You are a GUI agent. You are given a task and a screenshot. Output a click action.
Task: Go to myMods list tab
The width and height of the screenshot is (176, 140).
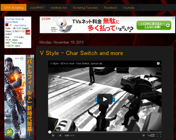pos(59,7)
